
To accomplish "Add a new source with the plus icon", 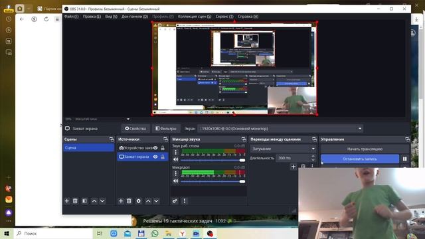I will click(x=121, y=200).
